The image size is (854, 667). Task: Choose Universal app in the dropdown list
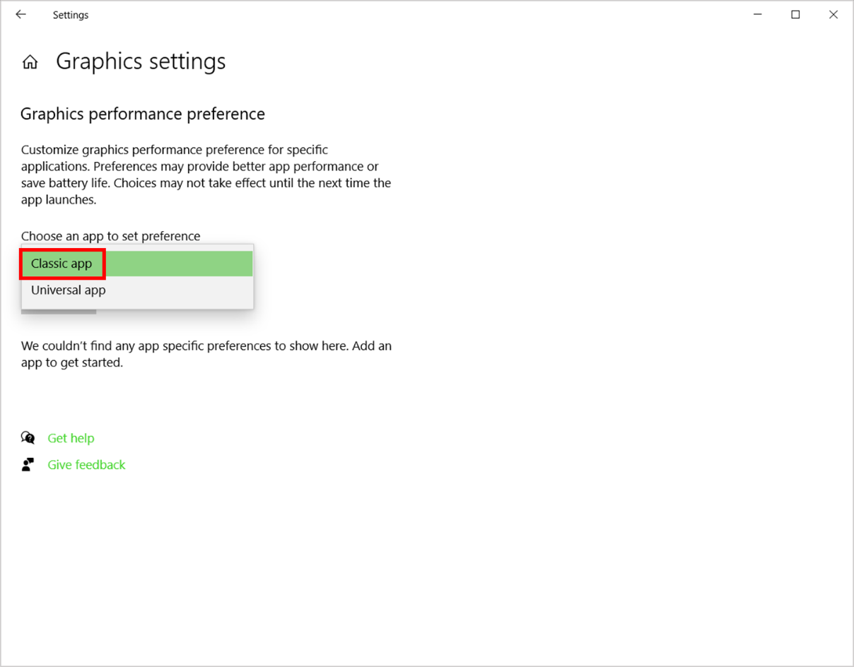[x=69, y=290]
